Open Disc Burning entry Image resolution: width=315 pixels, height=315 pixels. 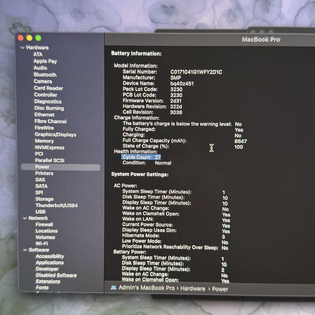tap(49, 108)
